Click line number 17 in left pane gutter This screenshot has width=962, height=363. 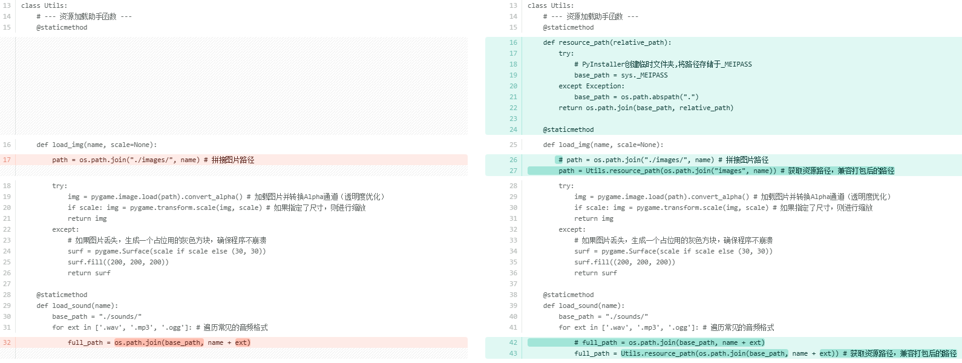click(x=7, y=160)
